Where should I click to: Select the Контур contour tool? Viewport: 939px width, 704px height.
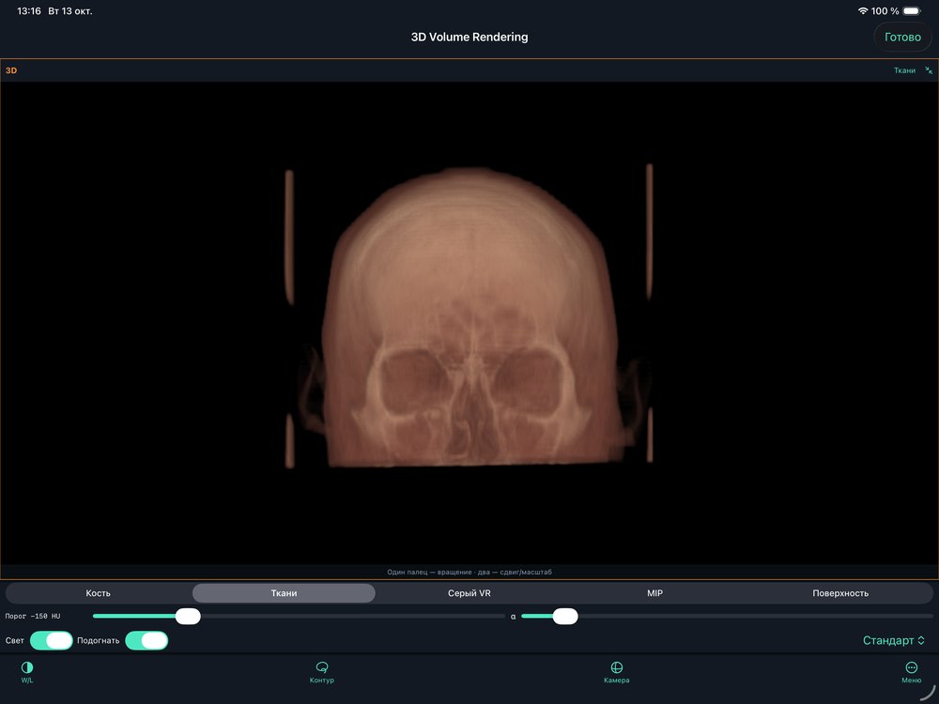(321, 672)
